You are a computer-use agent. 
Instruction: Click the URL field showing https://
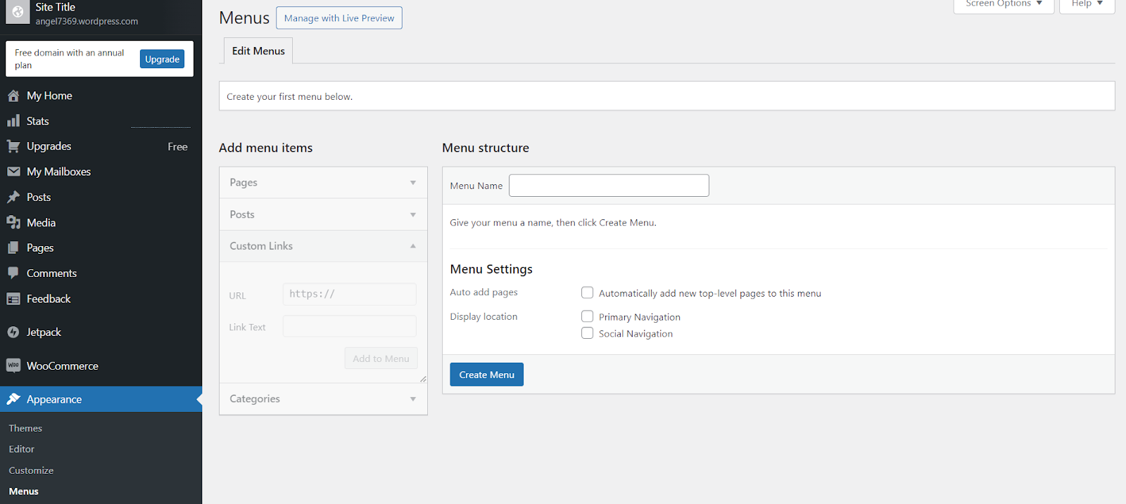[x=350, y=295]
